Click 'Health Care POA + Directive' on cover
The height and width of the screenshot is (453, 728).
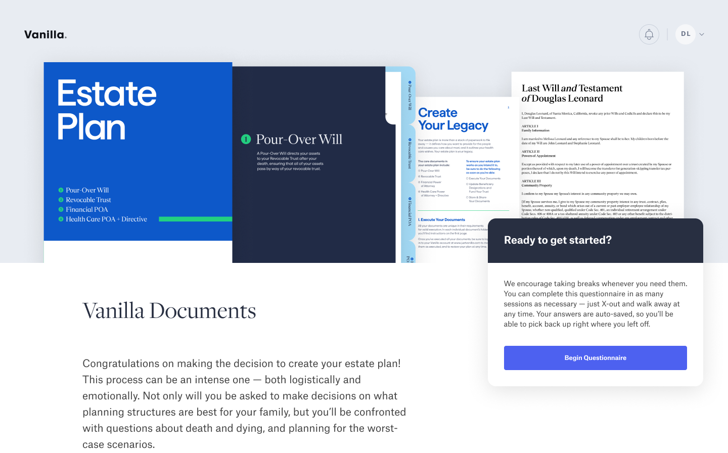coord(106,219)
